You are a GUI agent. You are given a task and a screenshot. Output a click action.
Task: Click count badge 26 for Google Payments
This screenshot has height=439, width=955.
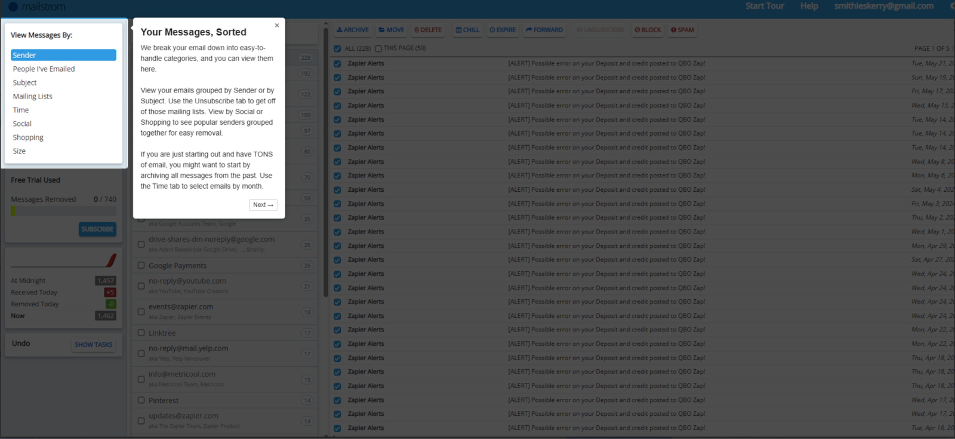[x=307, y=266]
